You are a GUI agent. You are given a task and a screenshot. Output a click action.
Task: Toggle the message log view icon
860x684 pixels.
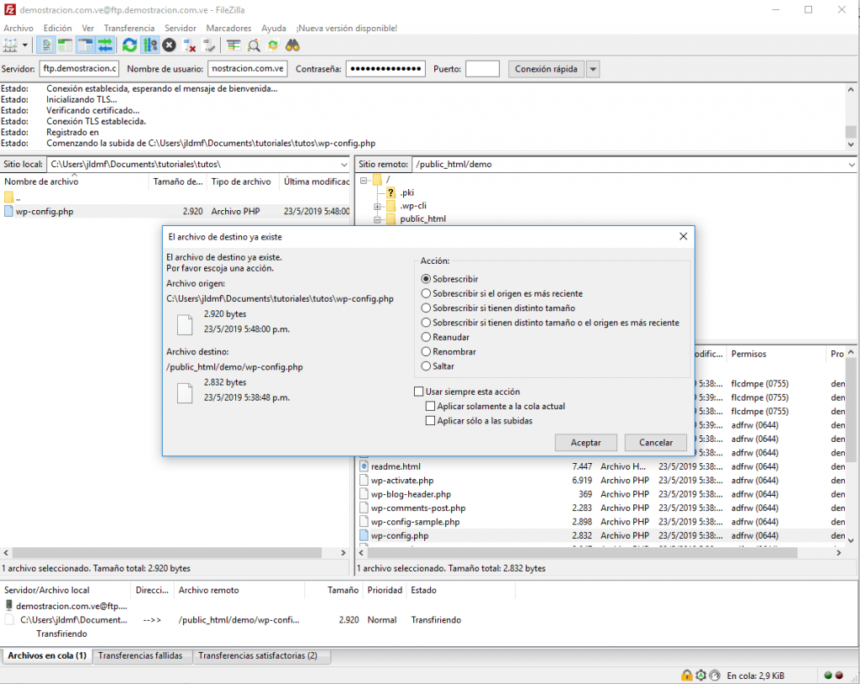pyautogui.click(x=45, y=45)
